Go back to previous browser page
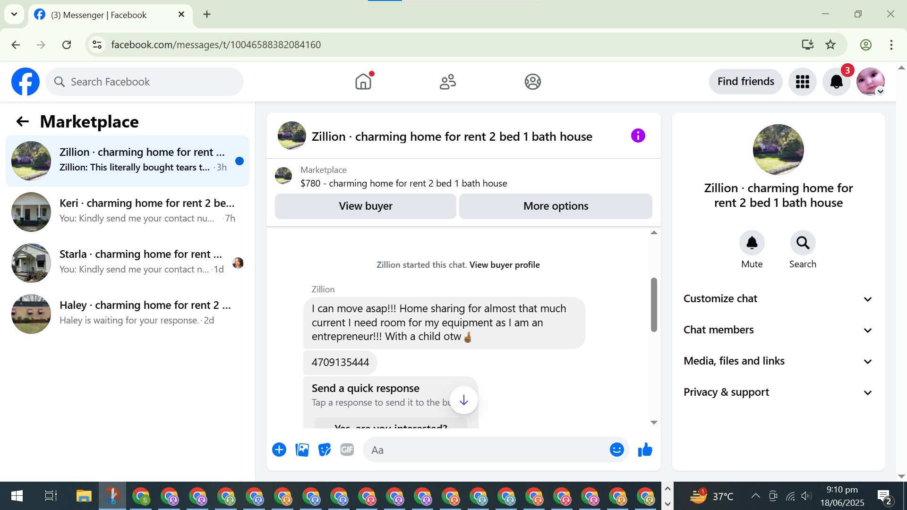The image size is (907, 510). pyautogui.click(x=16, y=45)
